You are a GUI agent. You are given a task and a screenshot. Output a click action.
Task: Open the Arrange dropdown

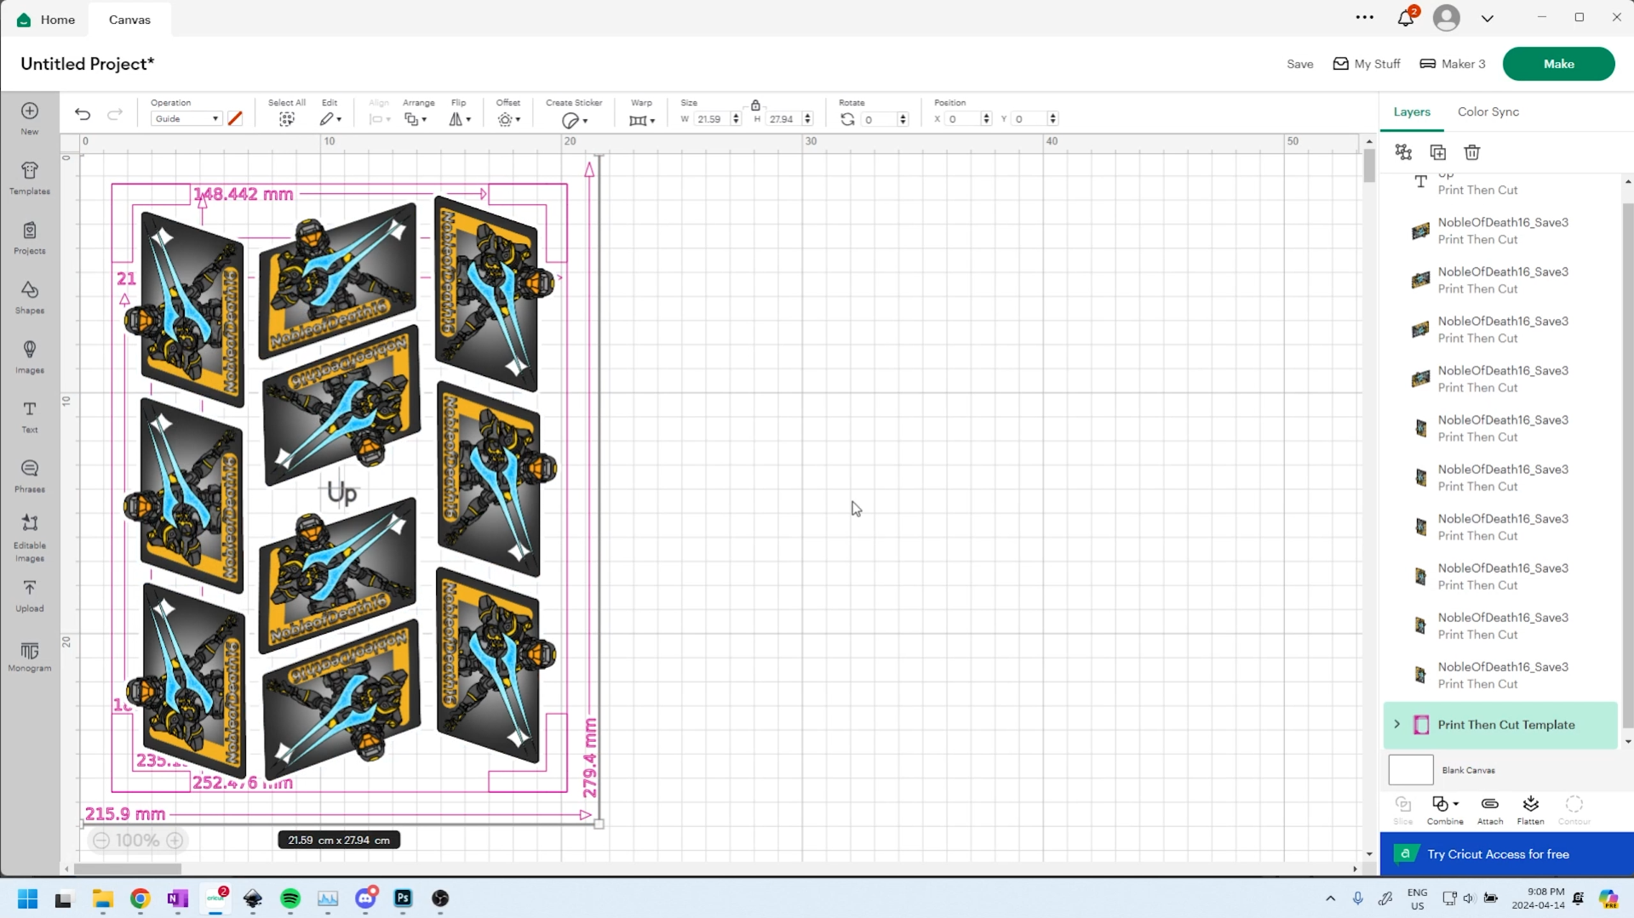pyautogui.click(x=416, y=120)
